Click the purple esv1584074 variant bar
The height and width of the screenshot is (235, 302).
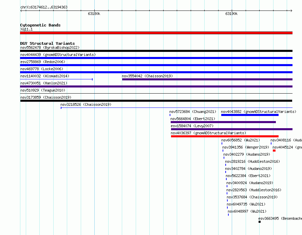point(232,129)
